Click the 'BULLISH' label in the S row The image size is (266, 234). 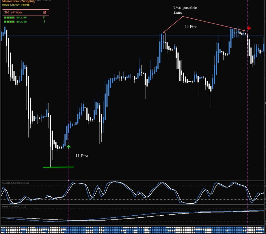pos(21,22)
